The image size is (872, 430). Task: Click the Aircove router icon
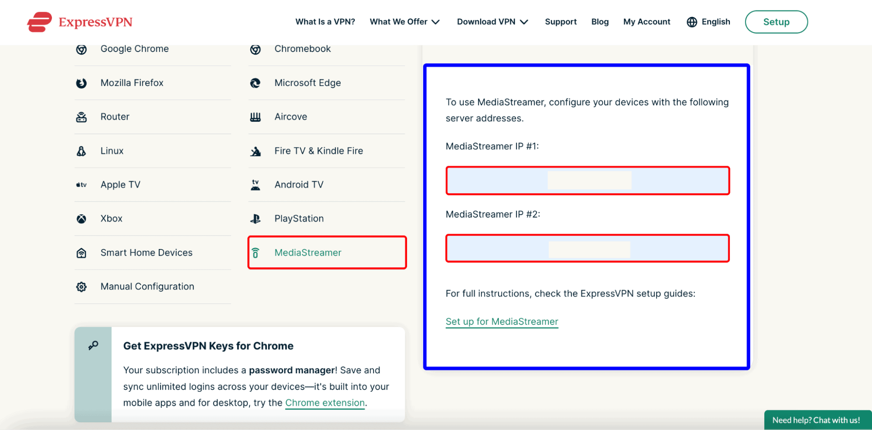point(256,117)
